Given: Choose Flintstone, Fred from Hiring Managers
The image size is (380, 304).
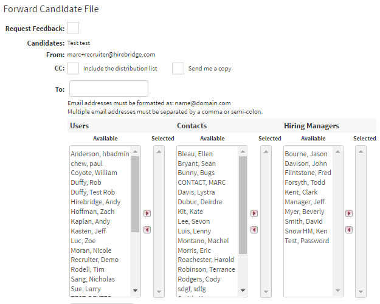Looking at the screenshot, I should pos(308,173).
